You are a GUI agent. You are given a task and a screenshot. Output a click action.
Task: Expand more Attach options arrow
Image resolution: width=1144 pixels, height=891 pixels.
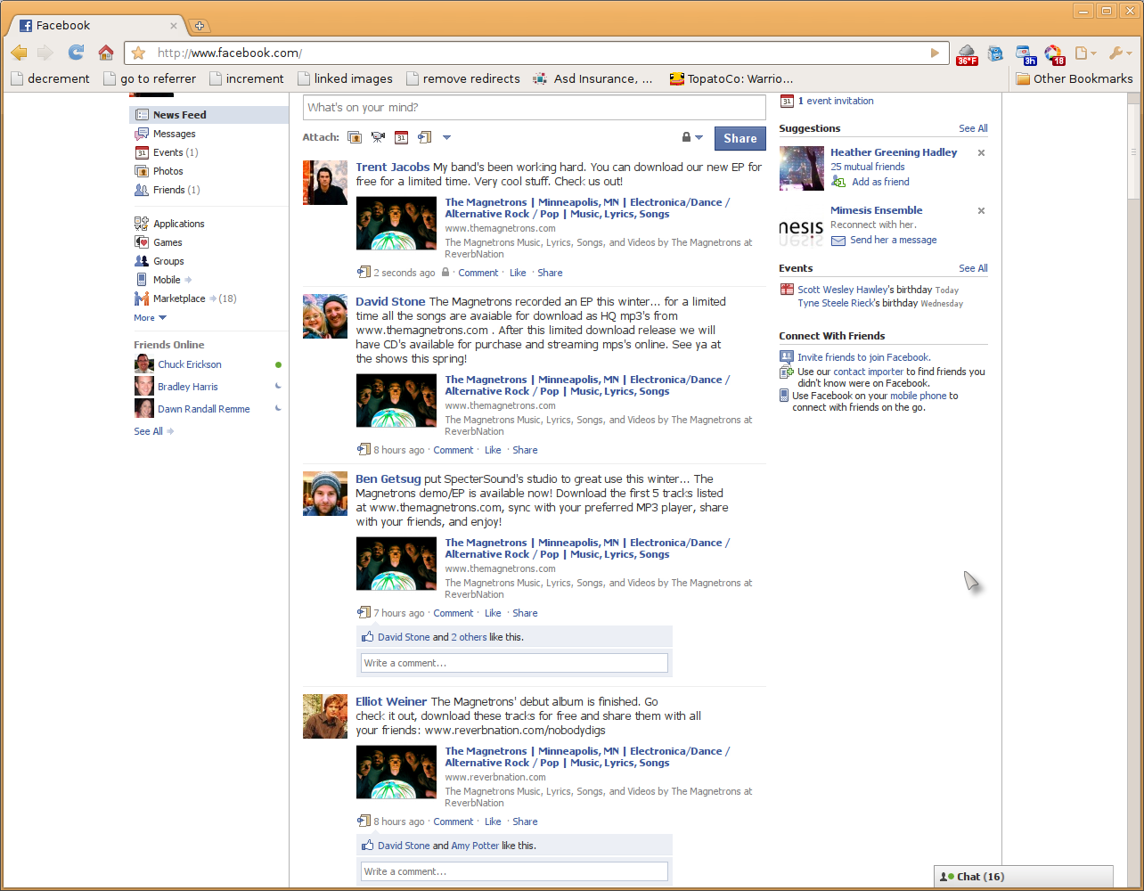click(446, 137)
